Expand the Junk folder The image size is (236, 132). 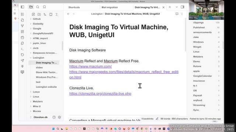click(36, 48)
